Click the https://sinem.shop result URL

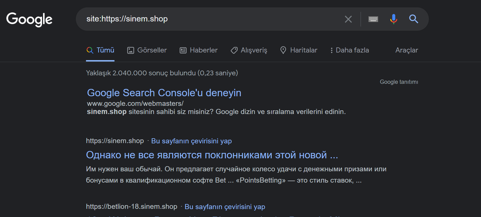coord(115,141)
